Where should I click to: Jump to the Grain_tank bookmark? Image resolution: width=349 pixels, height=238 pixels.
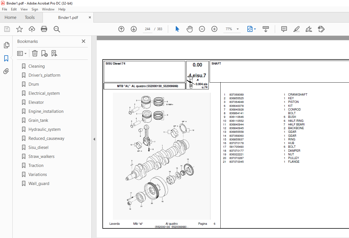38,120
